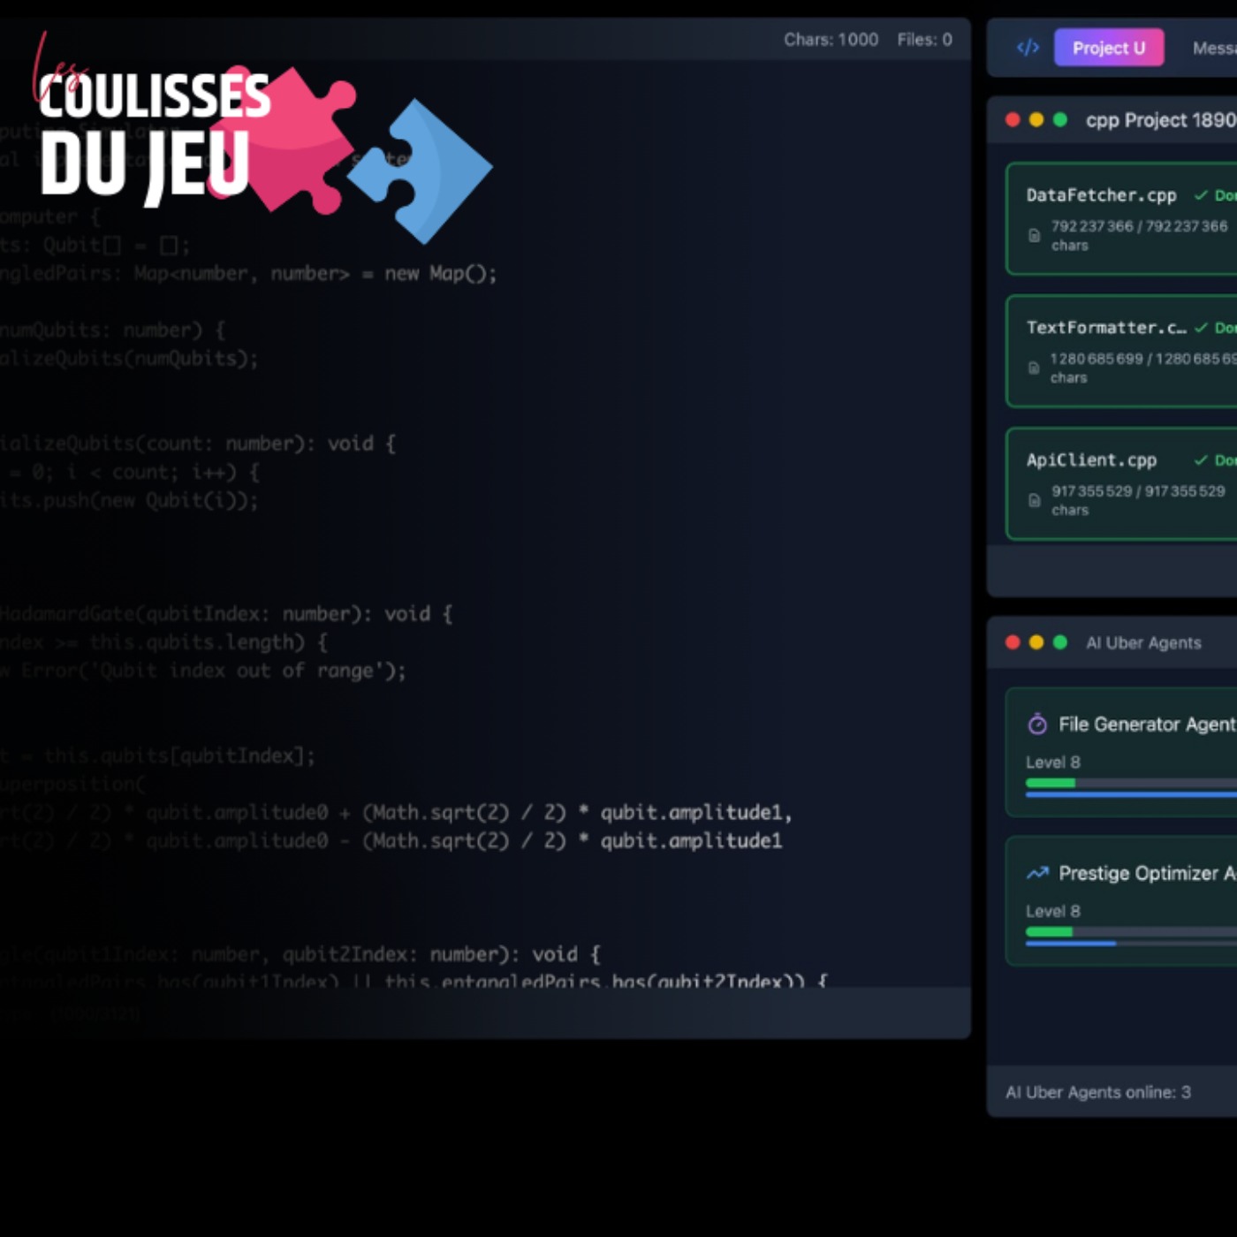This screenshot has height=1237, width=1237.
Task: Click the document icon on TextFormatter card
Action: coord(1035,368)
